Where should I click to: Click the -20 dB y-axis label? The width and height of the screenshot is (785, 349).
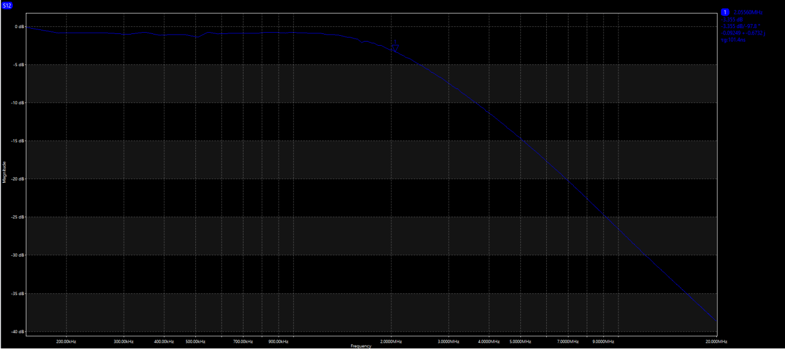click(17, 179)
